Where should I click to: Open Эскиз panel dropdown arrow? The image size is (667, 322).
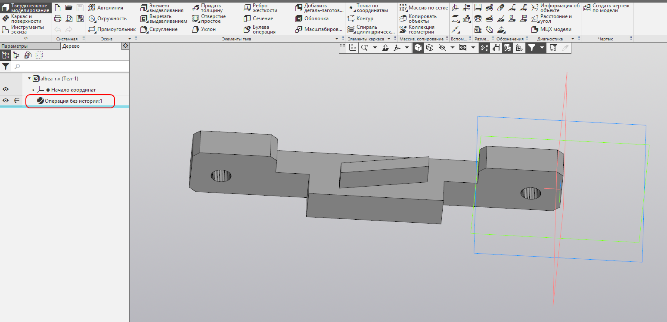(130, 39)
